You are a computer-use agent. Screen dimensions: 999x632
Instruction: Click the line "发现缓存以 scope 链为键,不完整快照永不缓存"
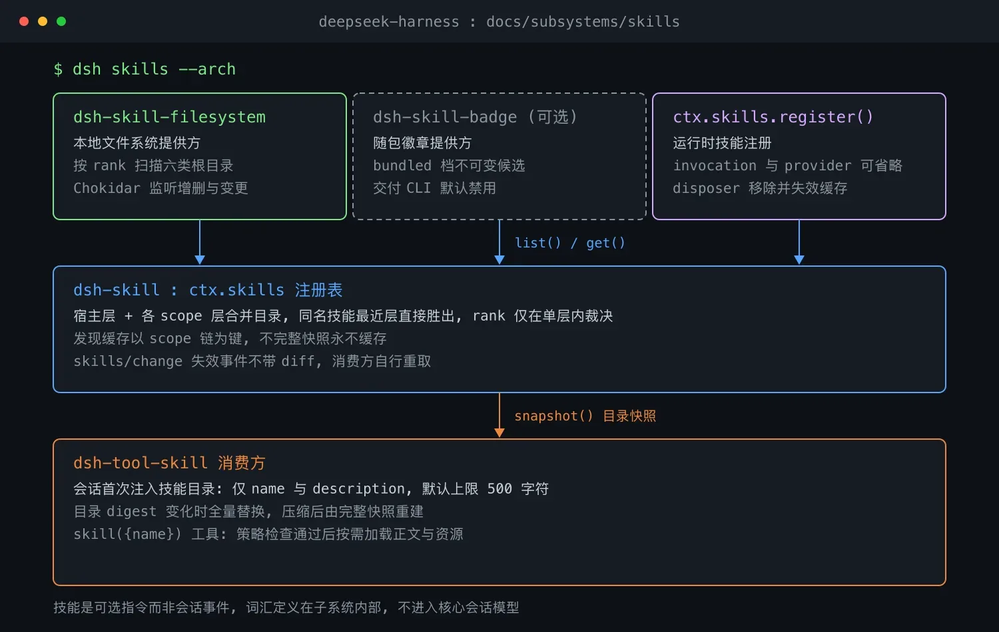230,339
